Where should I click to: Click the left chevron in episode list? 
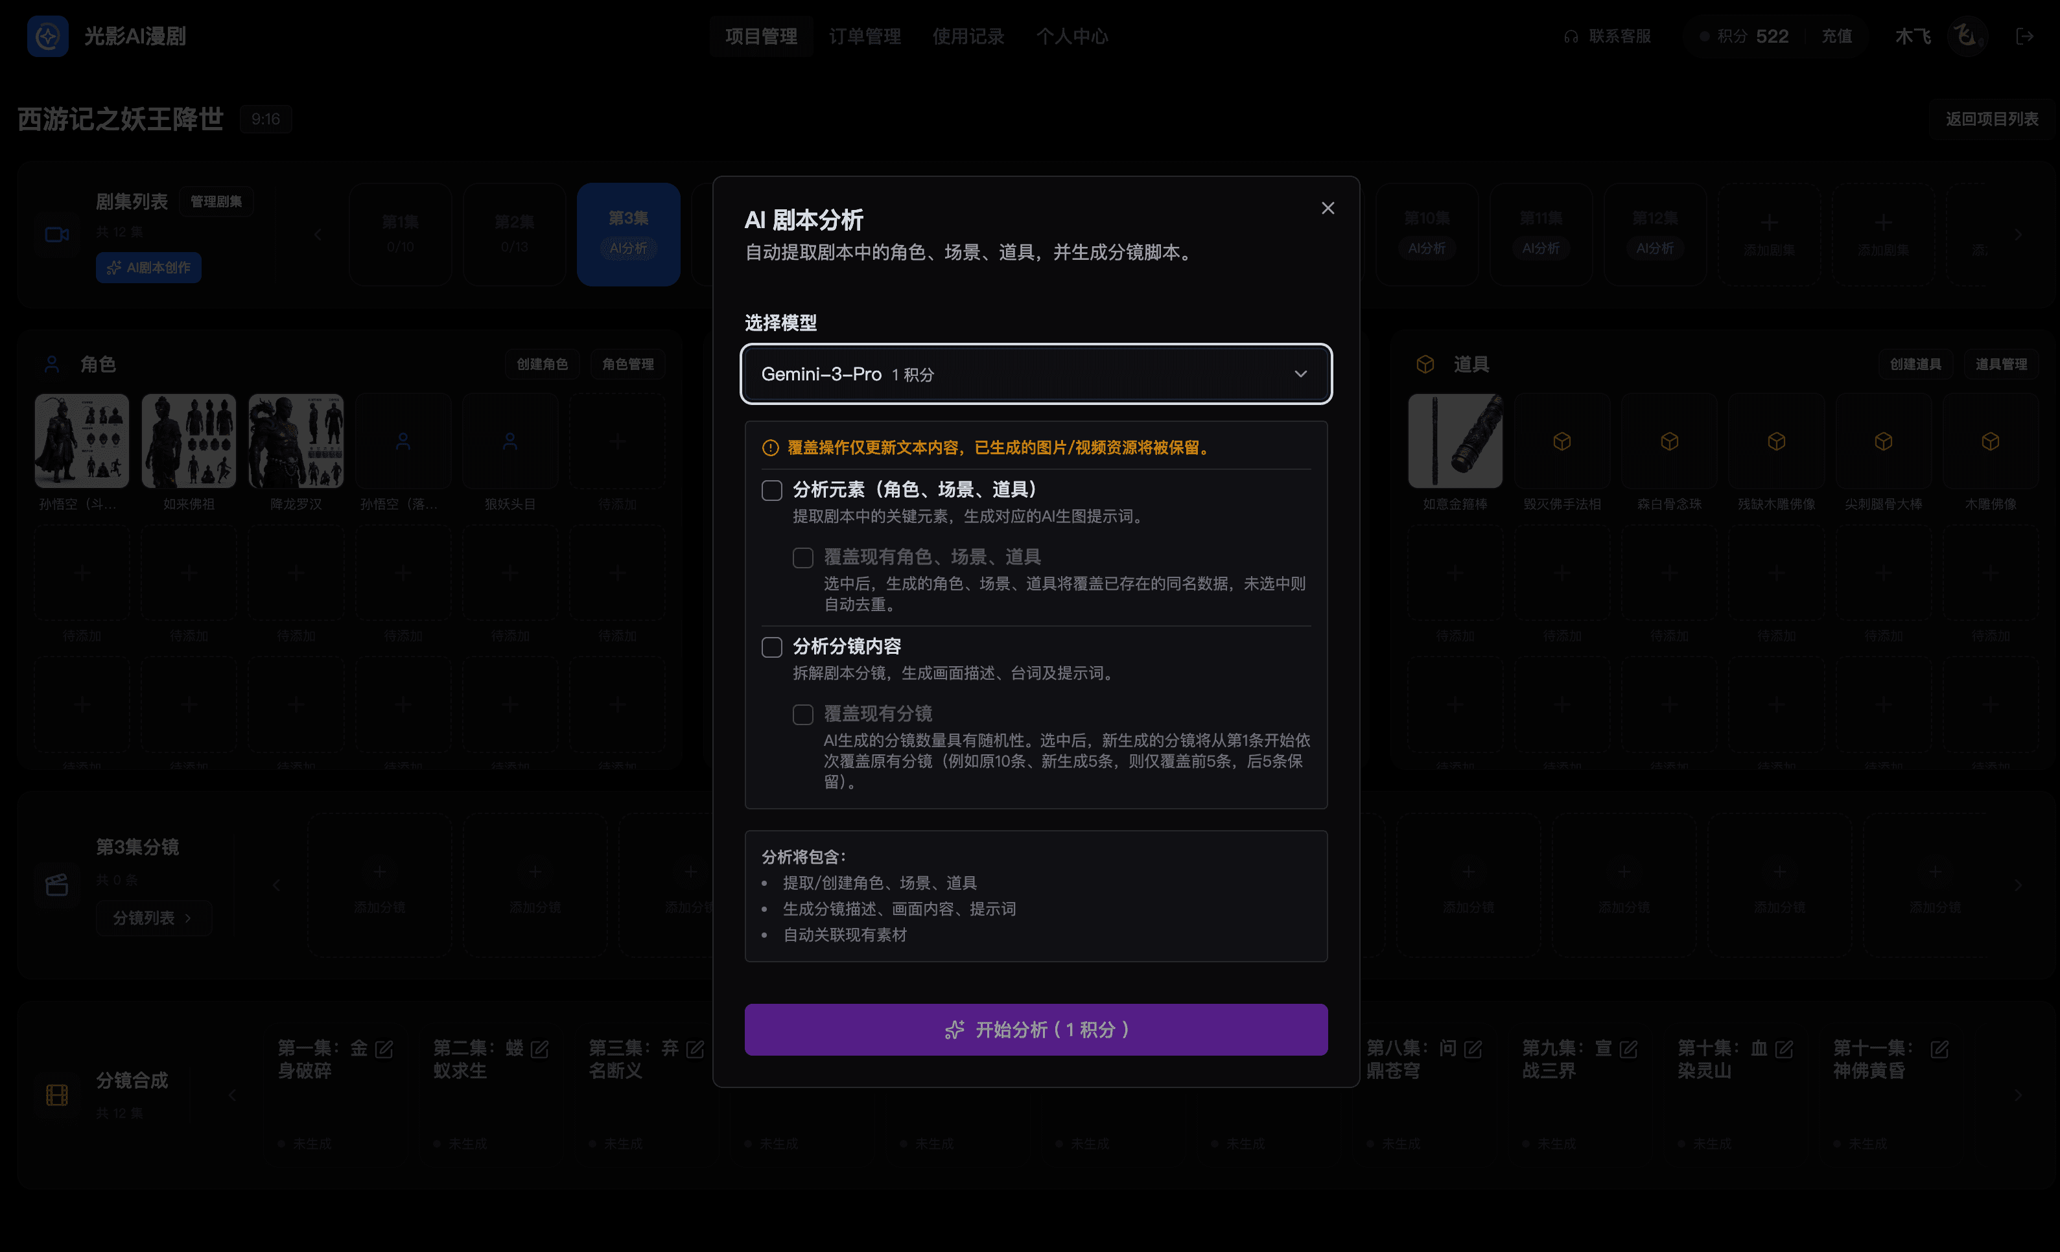pos(318,234)
